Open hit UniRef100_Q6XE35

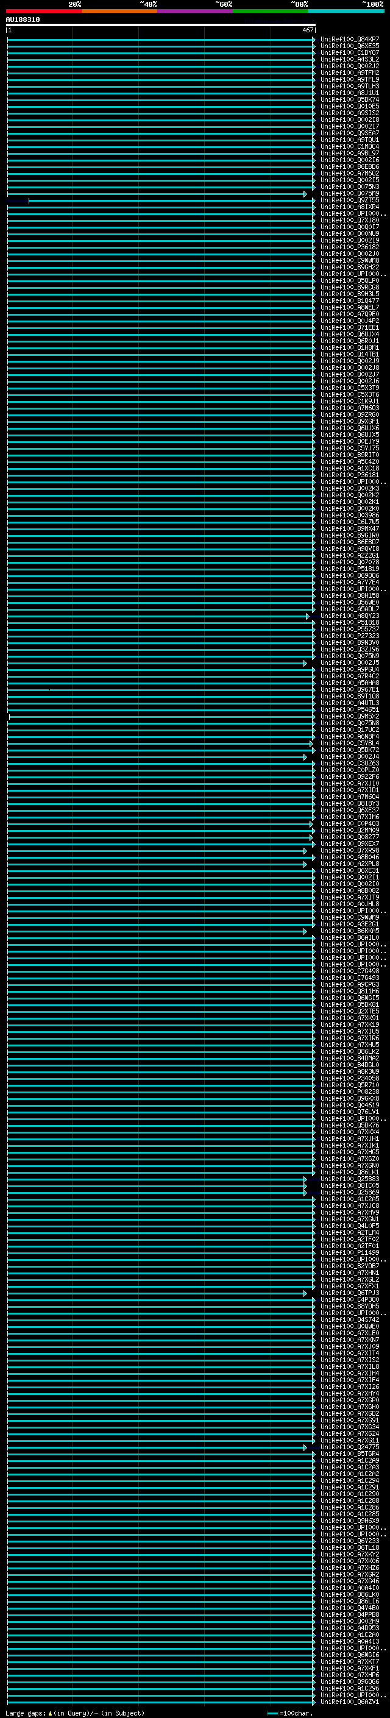[x=349, y=46]
